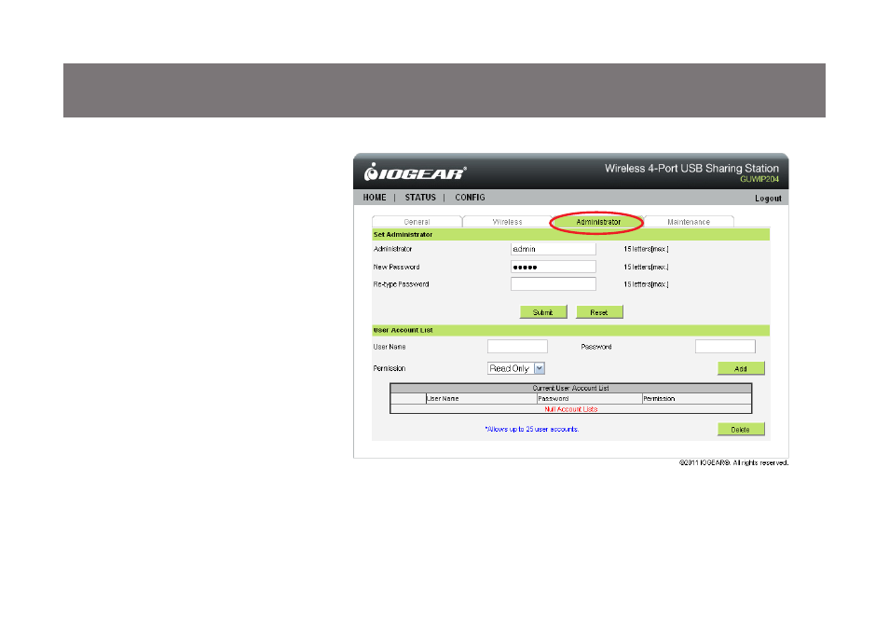The height and width of the screenshot is (619, 889).
Task: Focus the Administrator name field
Action: [x=554, y=249]
